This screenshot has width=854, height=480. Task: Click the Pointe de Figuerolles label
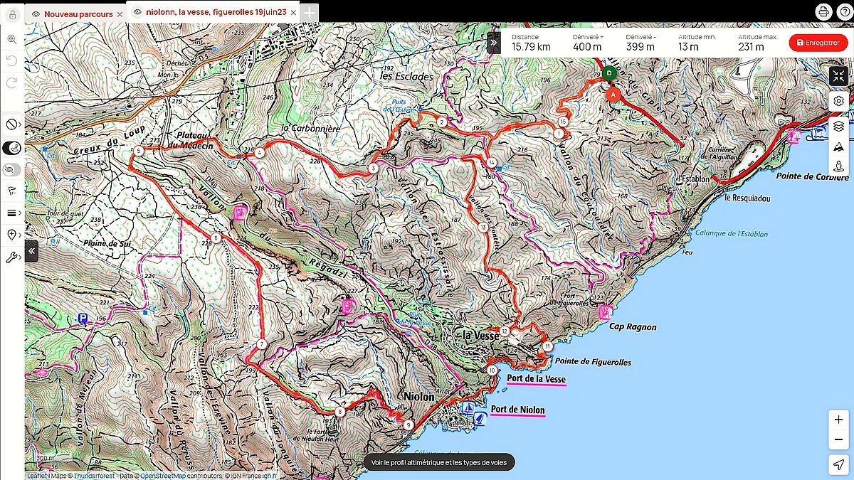[x=593, y=362]
